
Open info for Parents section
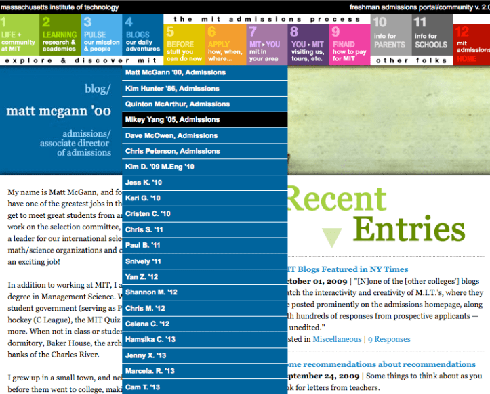tap(390, 35)
